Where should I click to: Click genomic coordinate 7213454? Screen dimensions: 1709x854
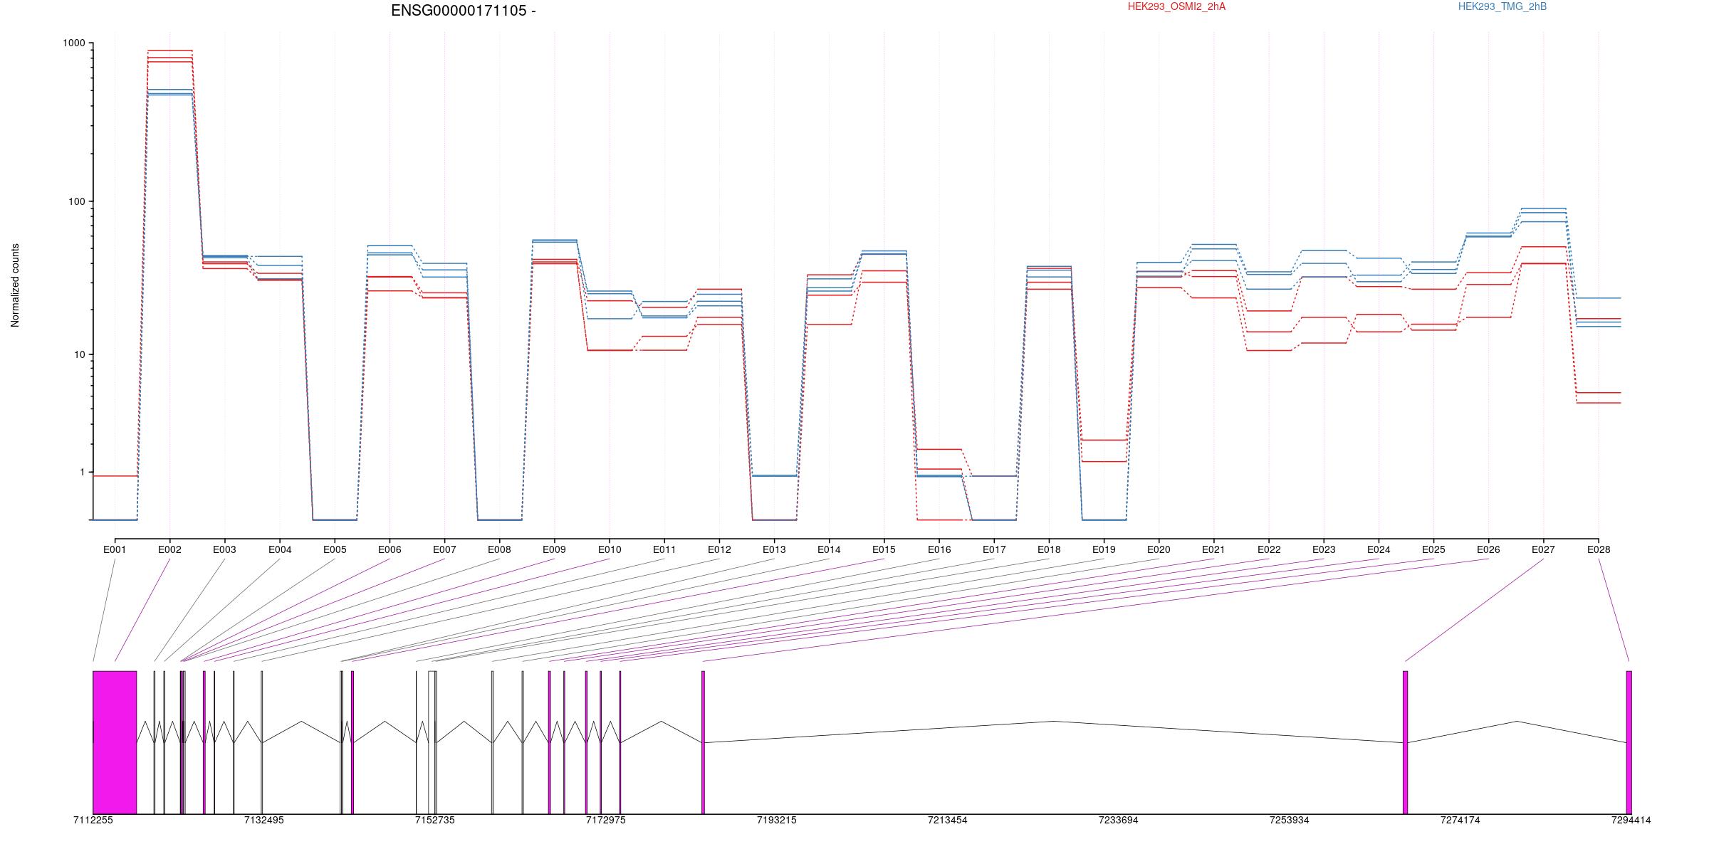click(948, 820)
